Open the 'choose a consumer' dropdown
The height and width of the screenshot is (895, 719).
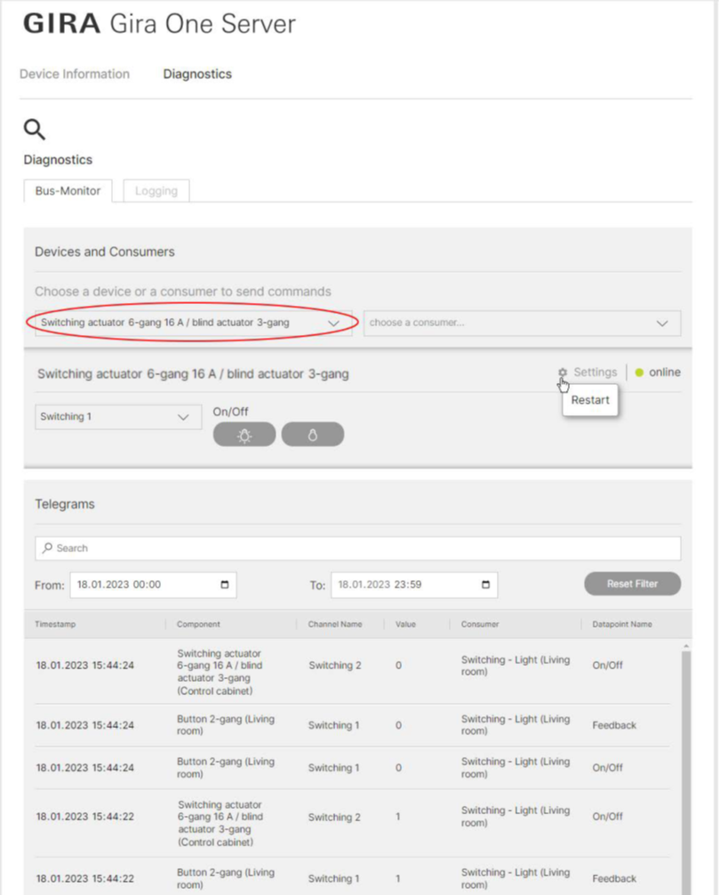(661, 324)
